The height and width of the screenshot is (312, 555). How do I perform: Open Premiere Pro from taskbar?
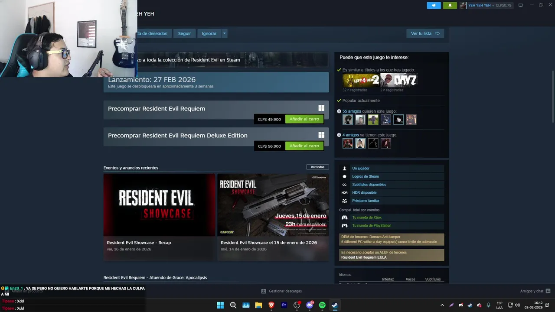pyautogui.click(x=284, y=305)
